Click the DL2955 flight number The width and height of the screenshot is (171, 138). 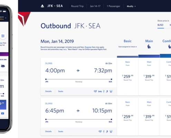49,63
